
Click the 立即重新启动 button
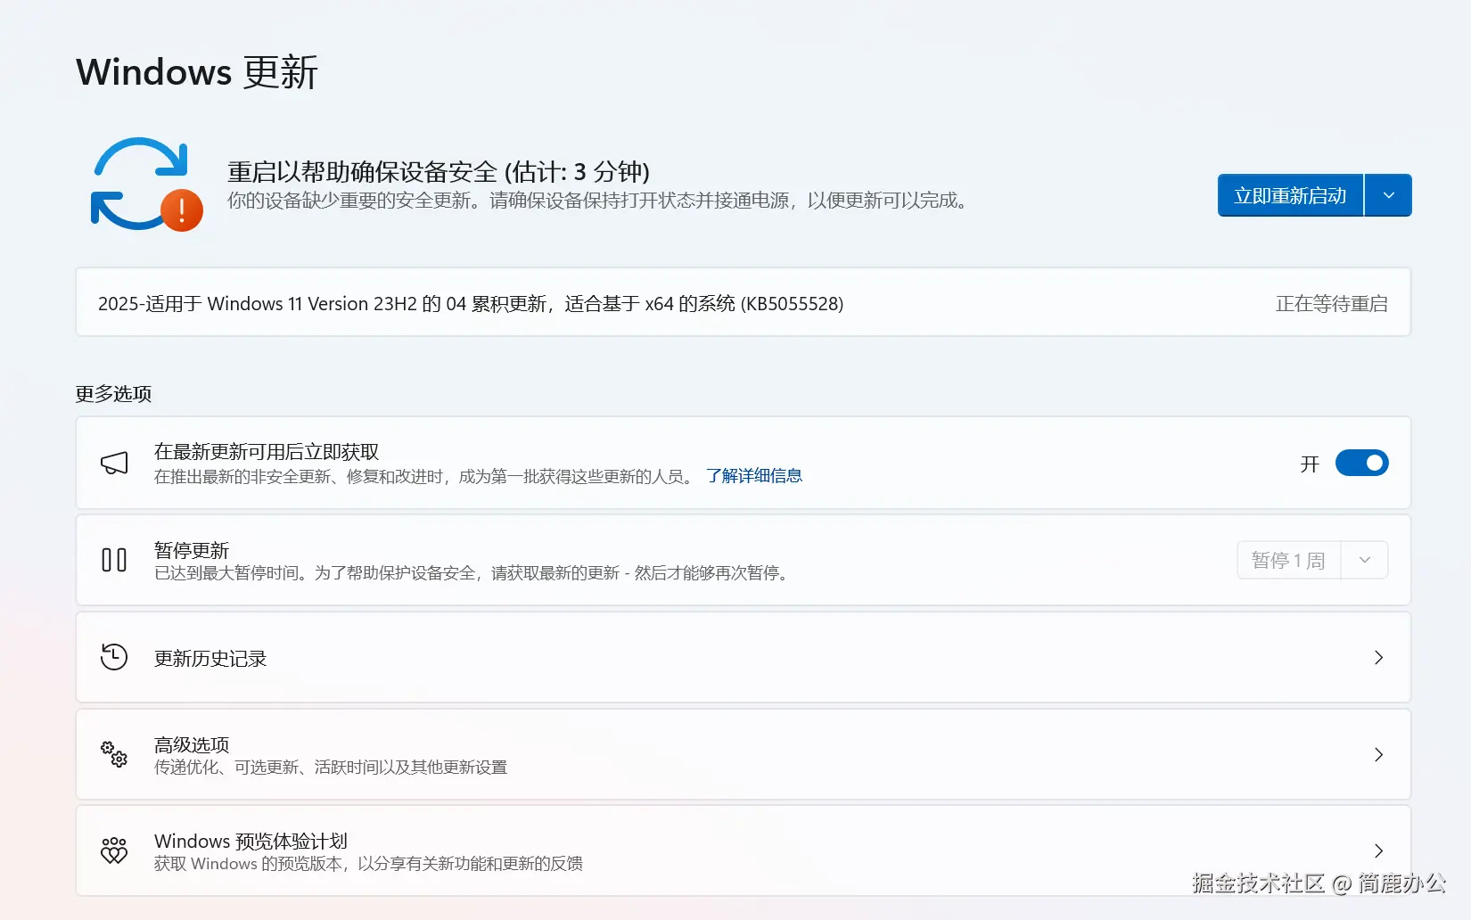[1290, 195]
